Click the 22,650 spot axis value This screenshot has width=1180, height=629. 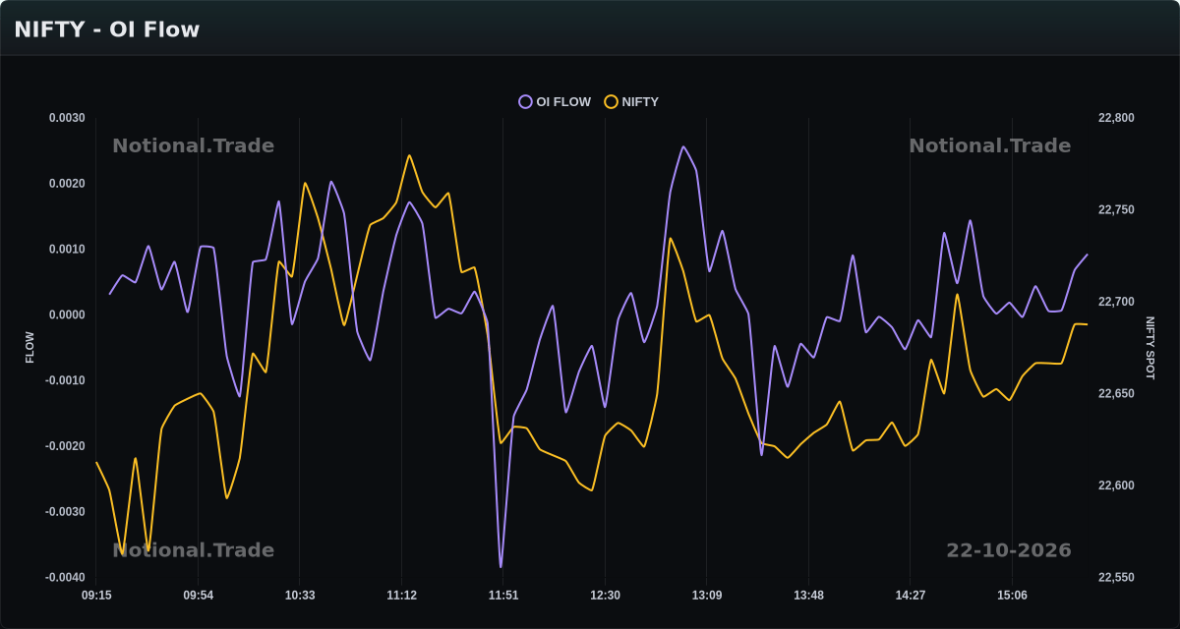pos(1116,394)
